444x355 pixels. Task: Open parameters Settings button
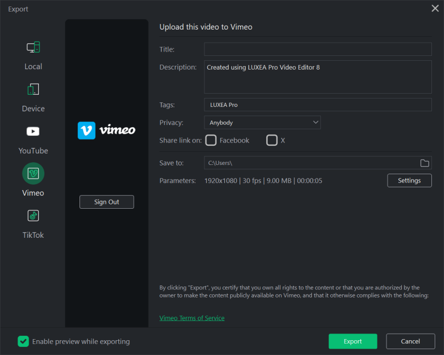tap(409, 181)
